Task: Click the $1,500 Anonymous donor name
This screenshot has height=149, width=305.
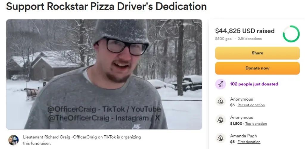Action: (x=241, y=118)
